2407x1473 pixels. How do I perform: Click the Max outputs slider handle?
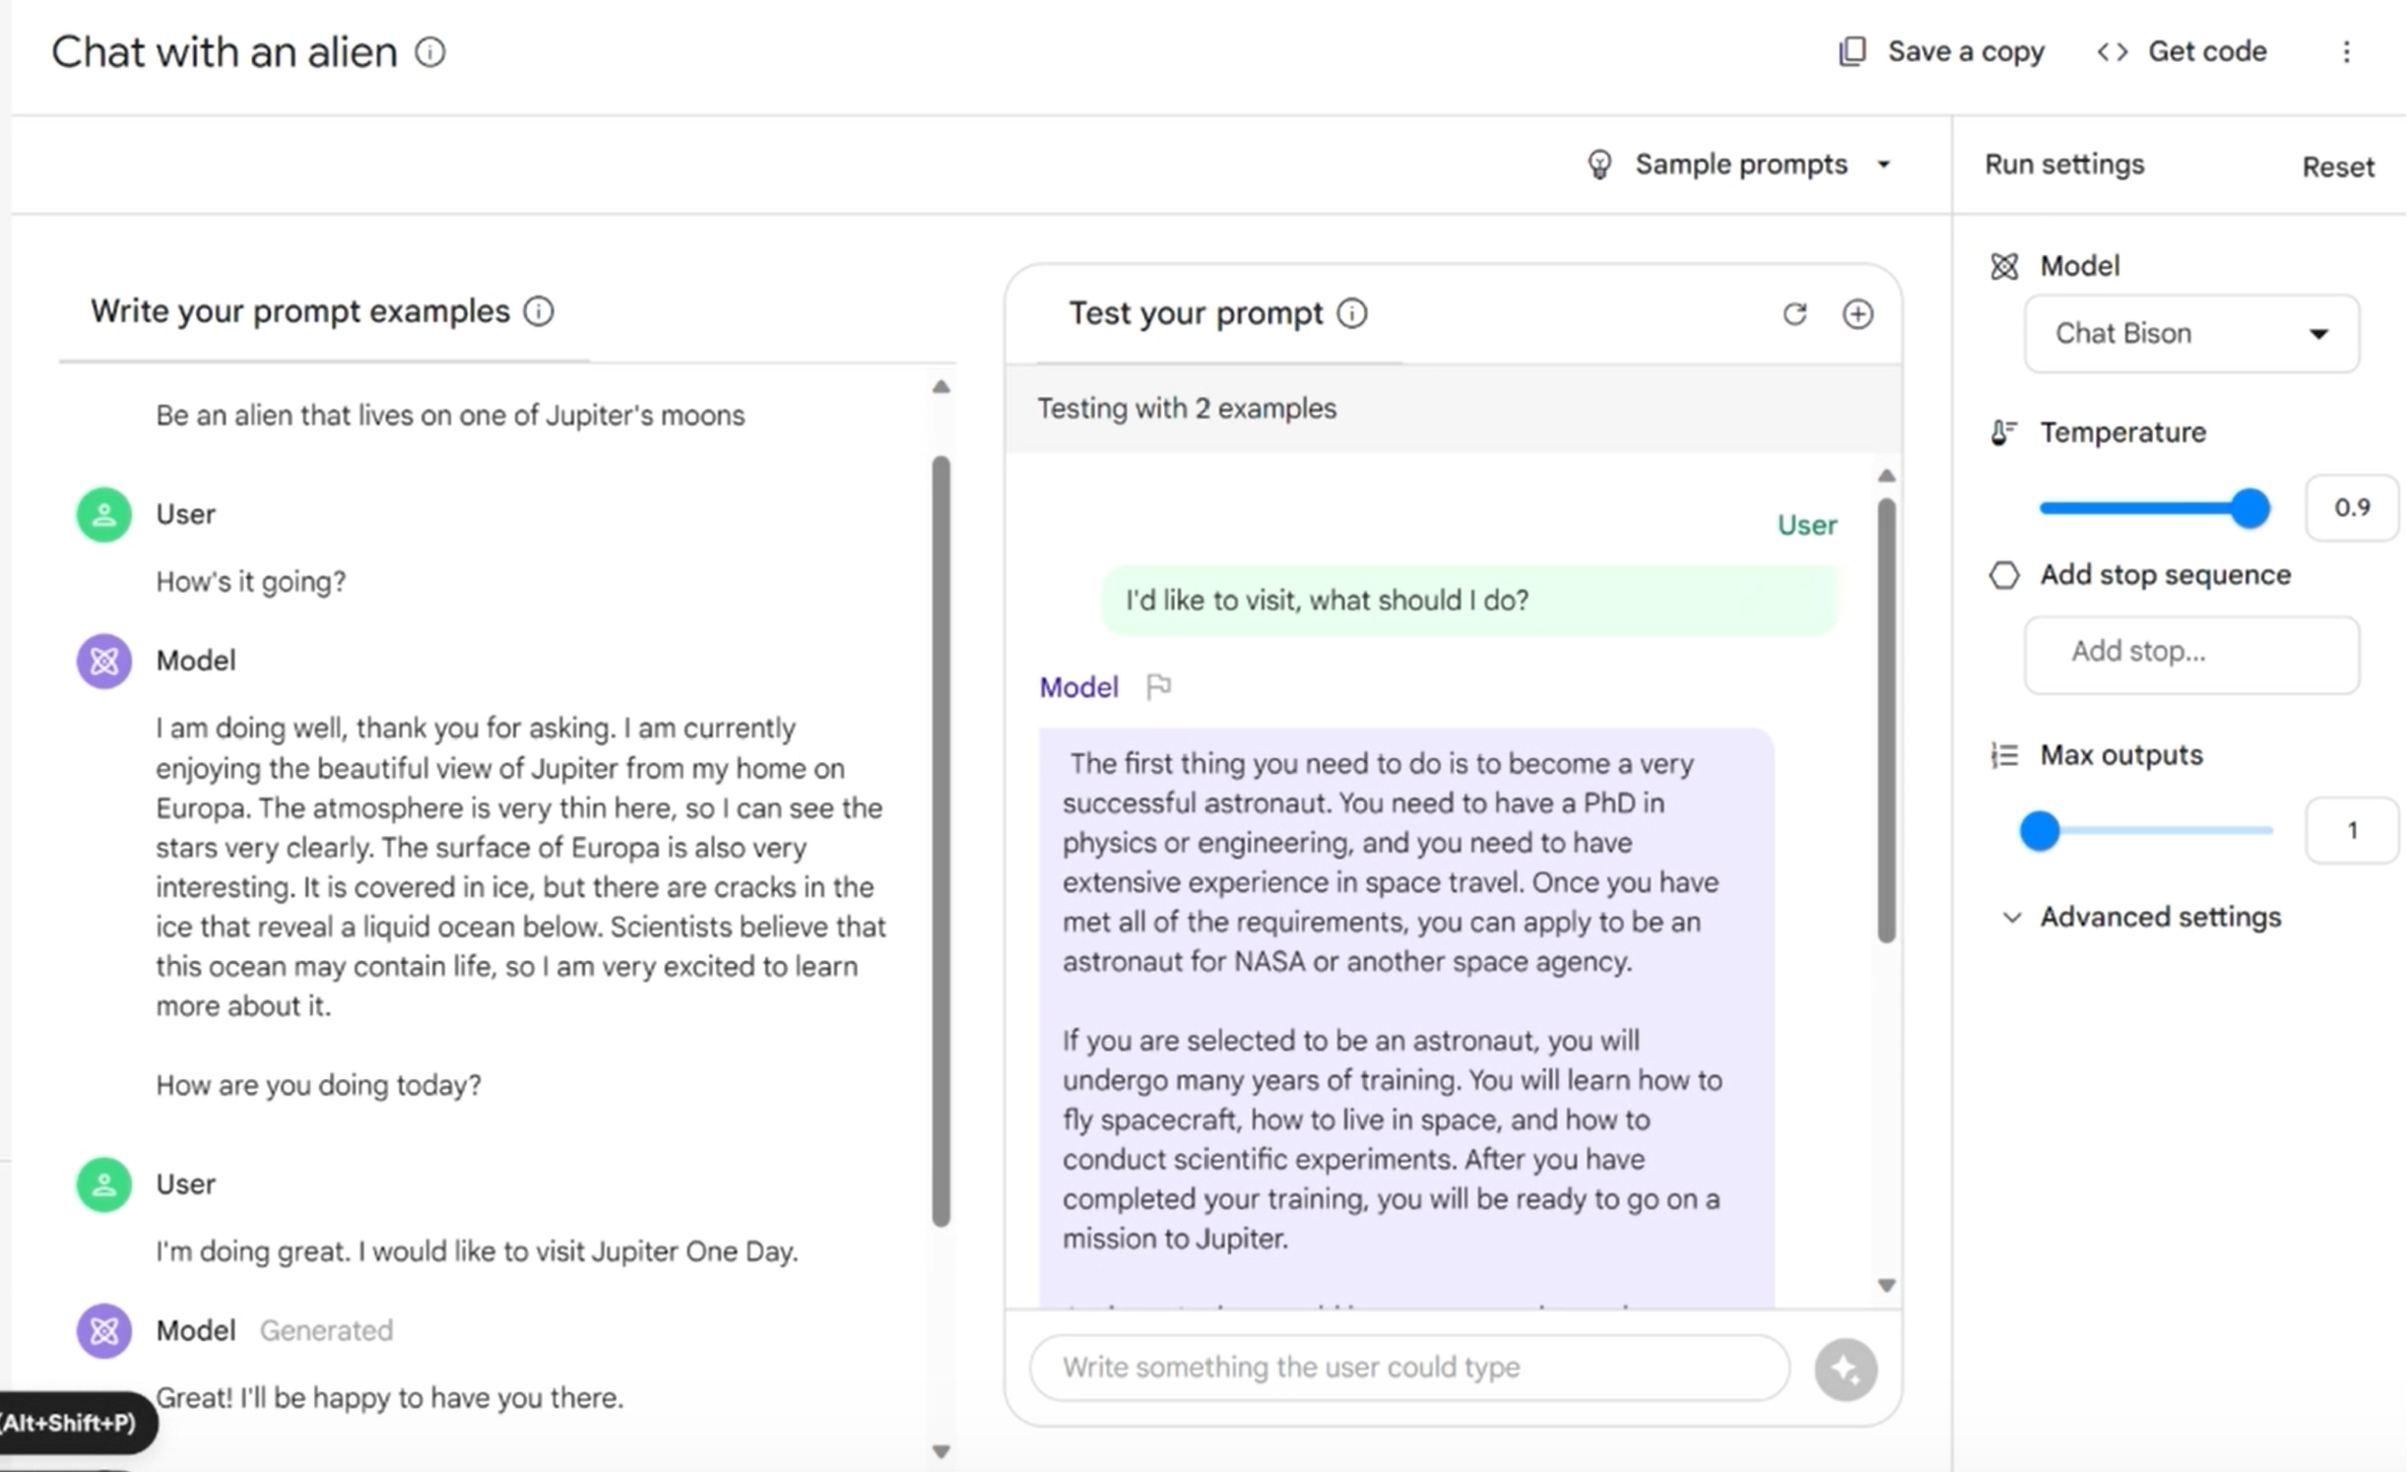pyautogui.click(x=2040, y=831)
